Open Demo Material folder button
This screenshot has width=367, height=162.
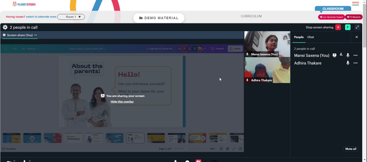click(159, 18)
